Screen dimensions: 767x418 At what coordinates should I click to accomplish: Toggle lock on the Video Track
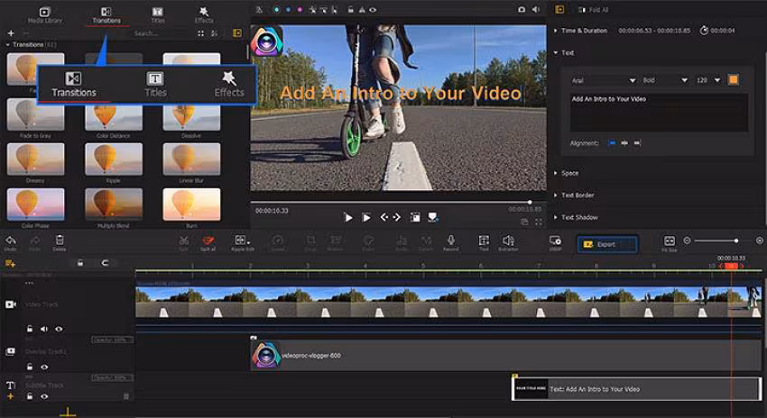(30, 329)
